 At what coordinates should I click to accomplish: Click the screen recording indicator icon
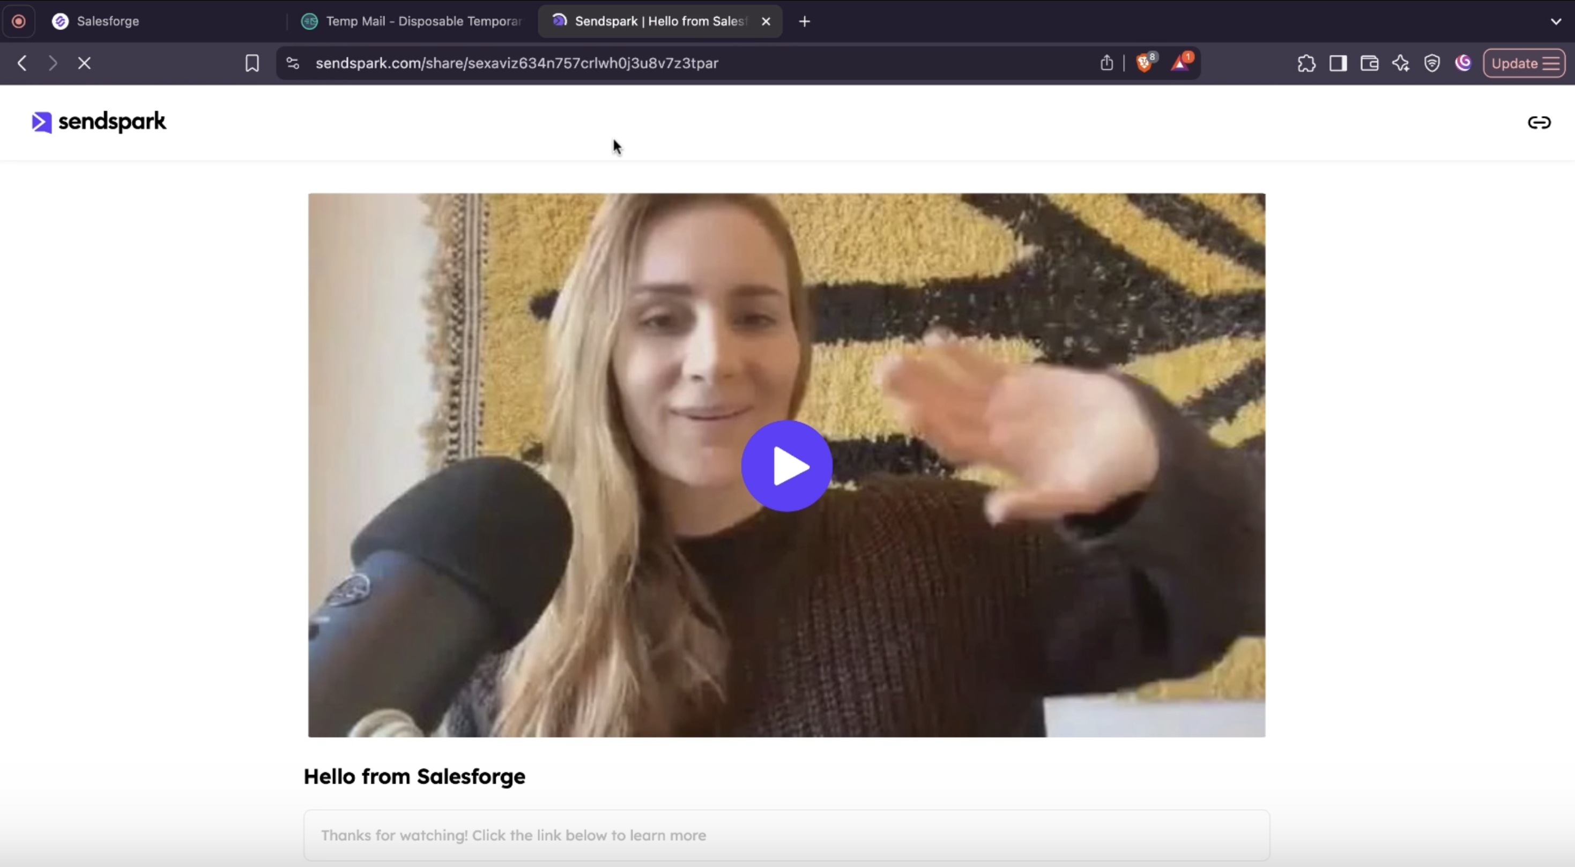click(19, 21)
